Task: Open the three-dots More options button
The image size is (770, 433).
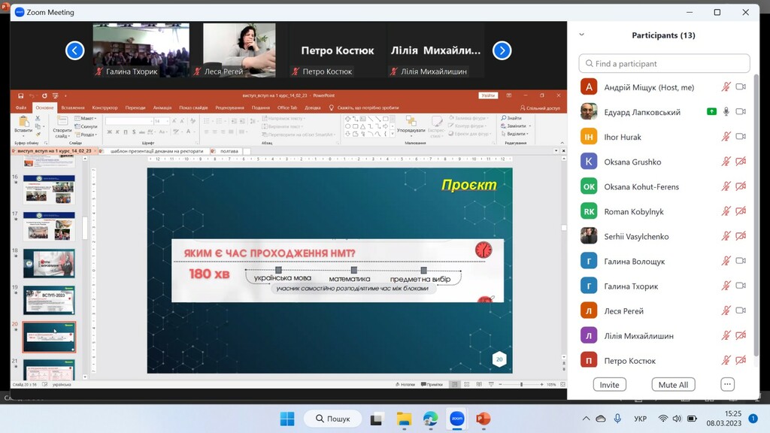Action: click(x=727, y=384)
